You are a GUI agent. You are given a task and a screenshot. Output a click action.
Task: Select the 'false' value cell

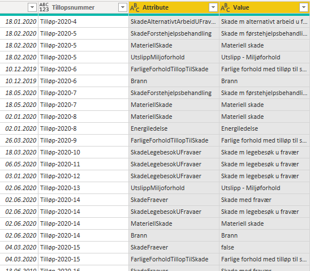[x=265, y=247]
